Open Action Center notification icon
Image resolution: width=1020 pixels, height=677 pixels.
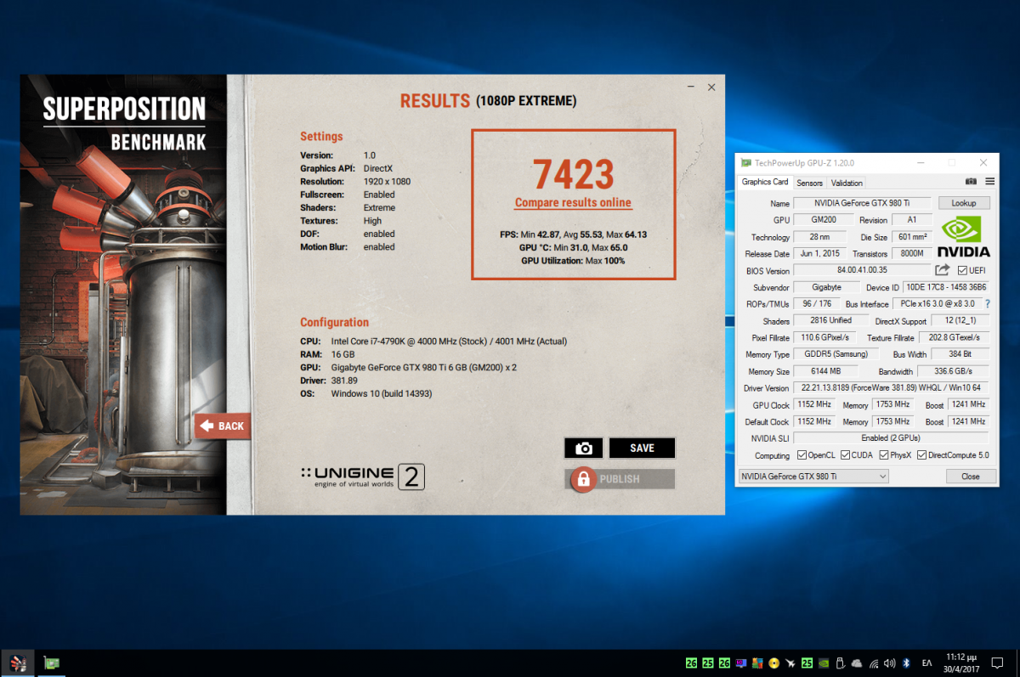coord(997,663)
